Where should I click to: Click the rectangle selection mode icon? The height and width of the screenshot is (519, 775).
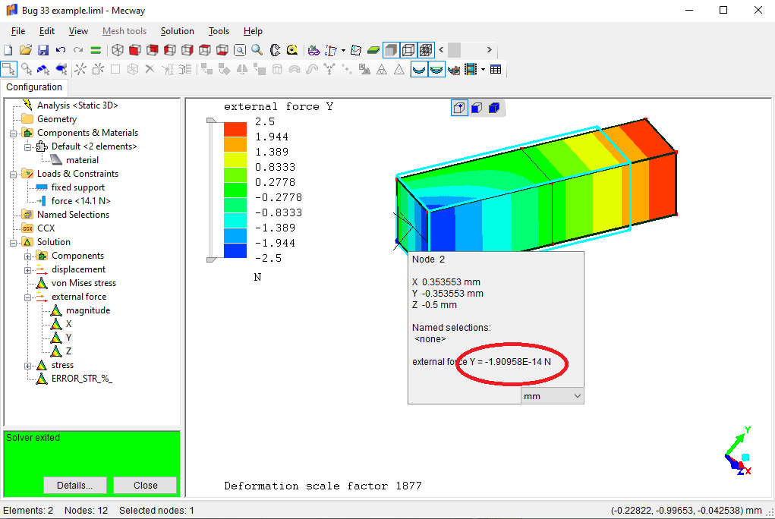click(9, 69)
